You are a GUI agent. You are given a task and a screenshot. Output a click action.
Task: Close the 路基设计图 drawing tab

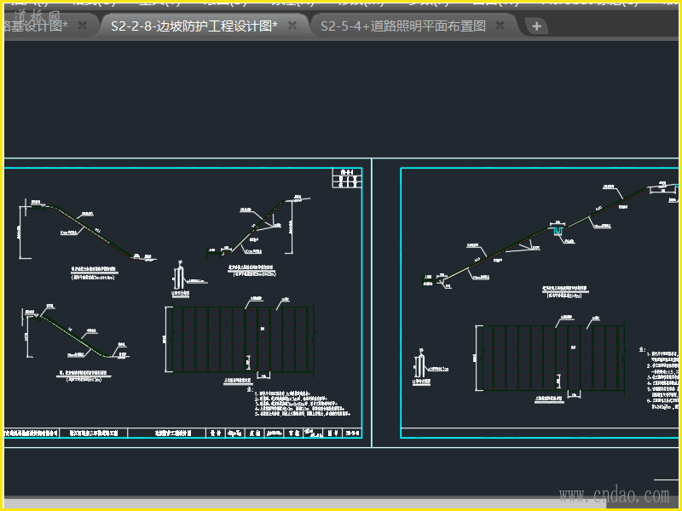coord(82,26)
